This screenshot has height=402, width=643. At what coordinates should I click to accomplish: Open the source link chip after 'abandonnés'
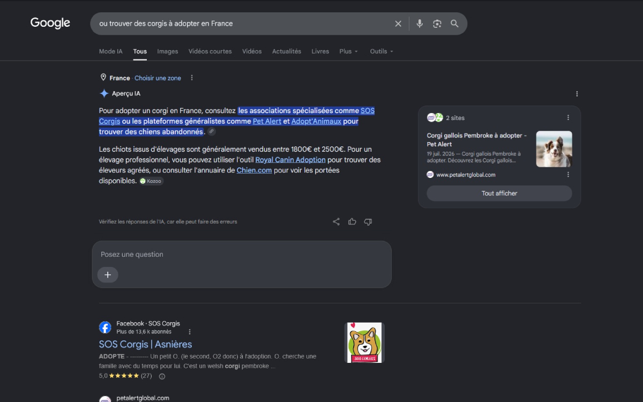point(212,132)
